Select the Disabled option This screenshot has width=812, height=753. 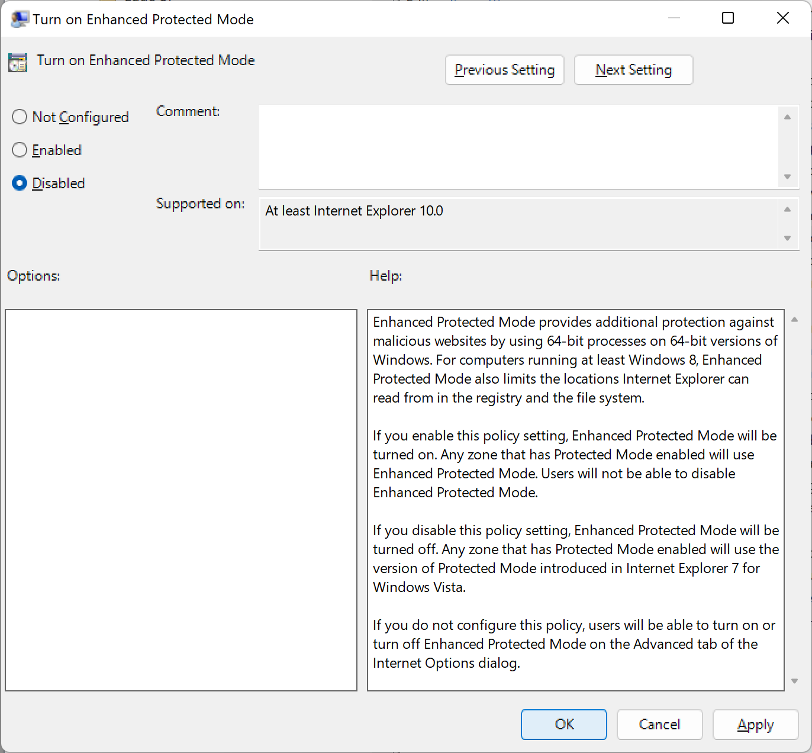[x=20, y=183]
